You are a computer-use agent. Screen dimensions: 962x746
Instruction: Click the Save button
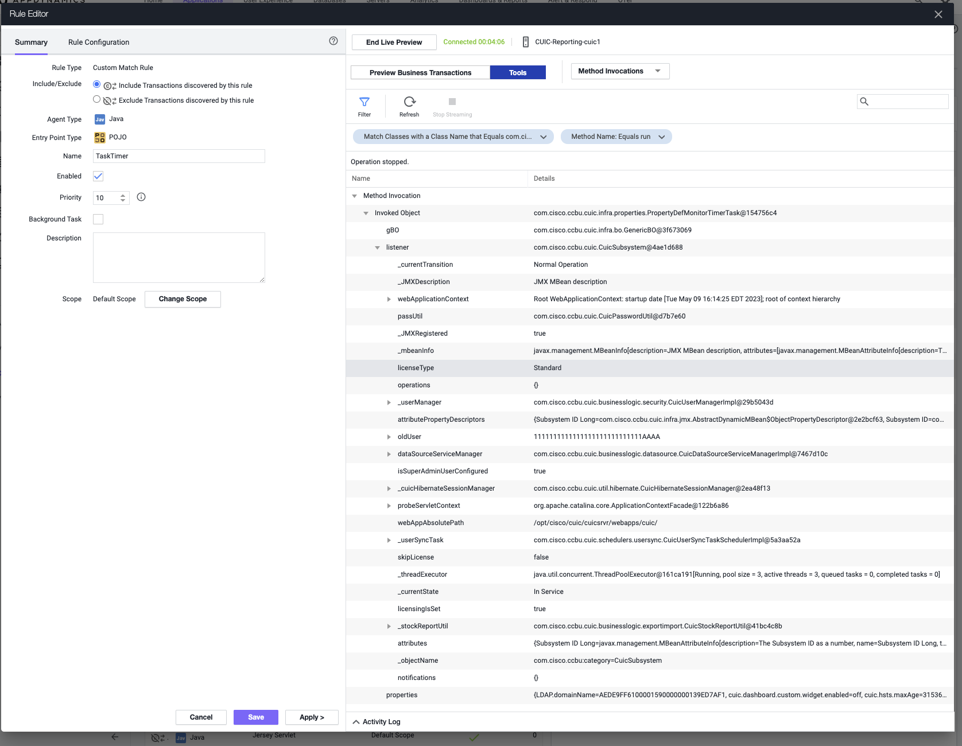256,717
